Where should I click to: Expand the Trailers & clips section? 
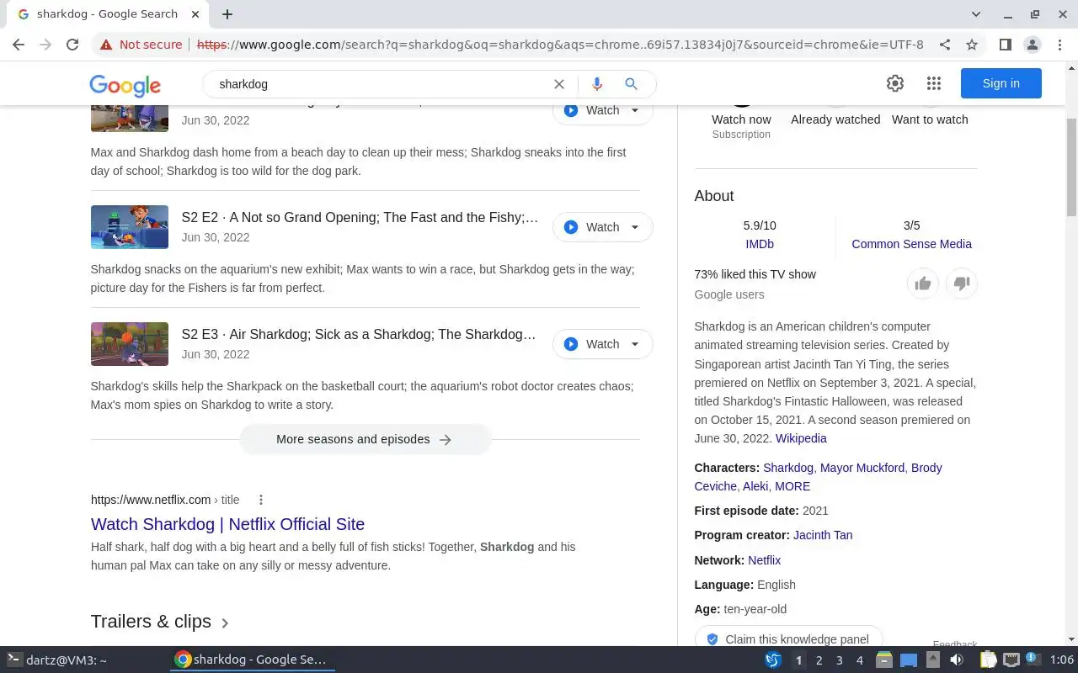(160, 622)
